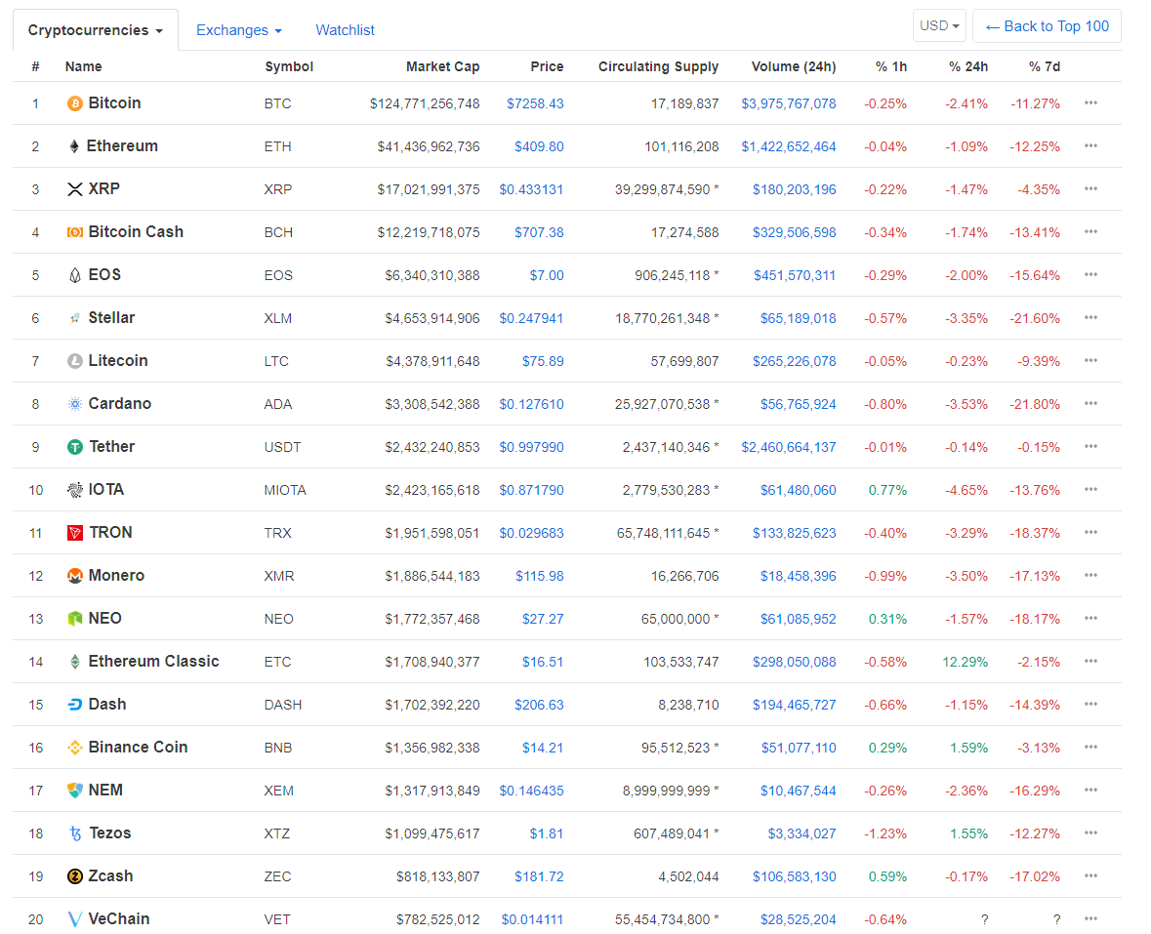Go Back to Top 100
The height and width of the screenshot is (934, 1151).
(1047, 26)
